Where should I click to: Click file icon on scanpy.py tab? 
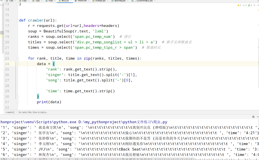(93, 1)
